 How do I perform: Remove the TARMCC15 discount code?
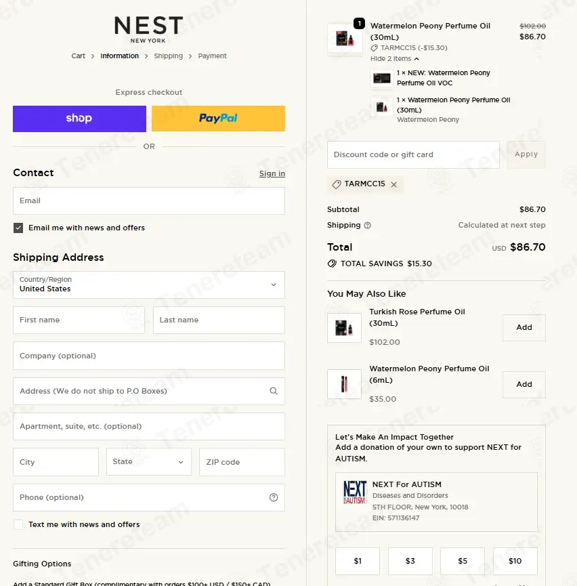point(394,184)
